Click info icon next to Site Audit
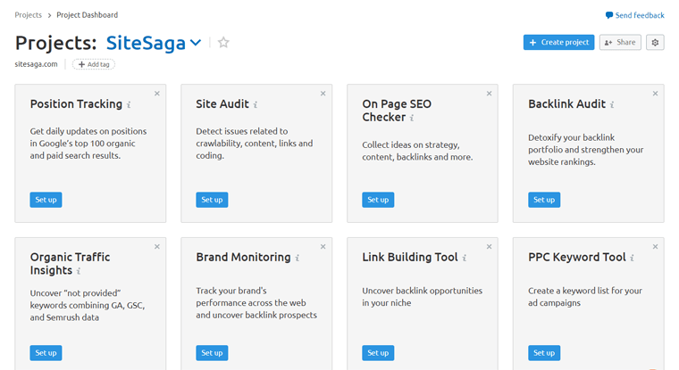This screenshot has height=370, width=679. pos(256,104)
